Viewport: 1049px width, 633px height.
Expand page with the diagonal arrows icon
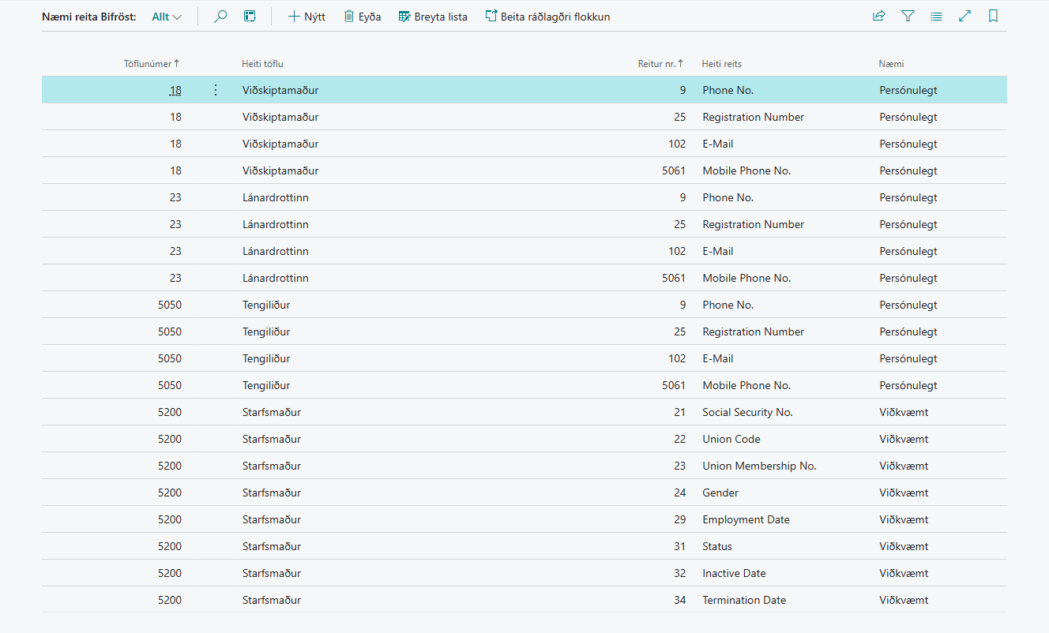pos(964,16)
